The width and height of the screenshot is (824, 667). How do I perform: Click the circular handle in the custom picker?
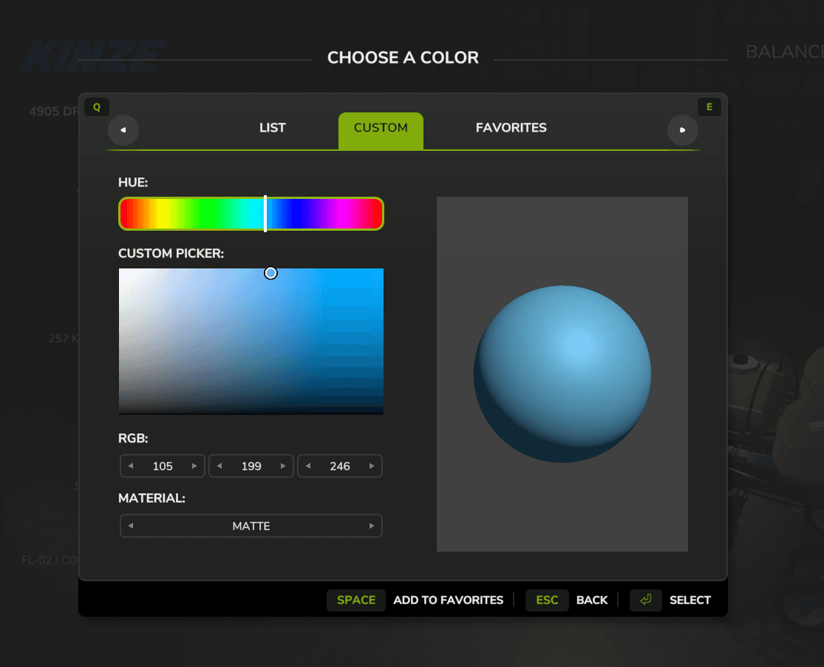[270, 273]
